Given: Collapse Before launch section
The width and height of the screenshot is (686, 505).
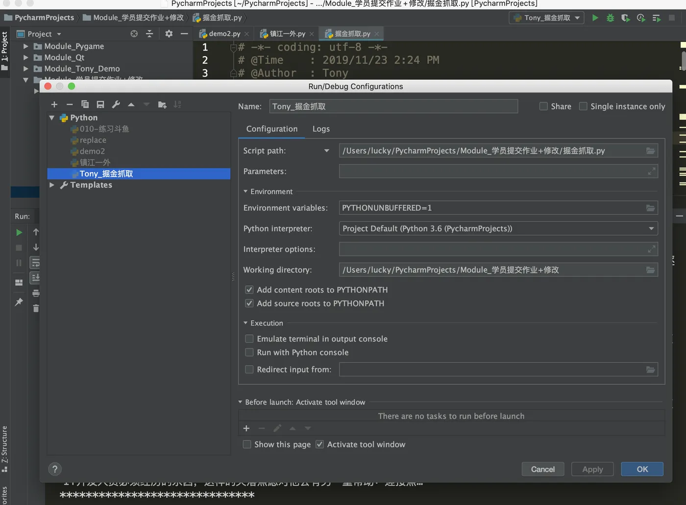Looking at the screenshot, I should pos(240,402).
